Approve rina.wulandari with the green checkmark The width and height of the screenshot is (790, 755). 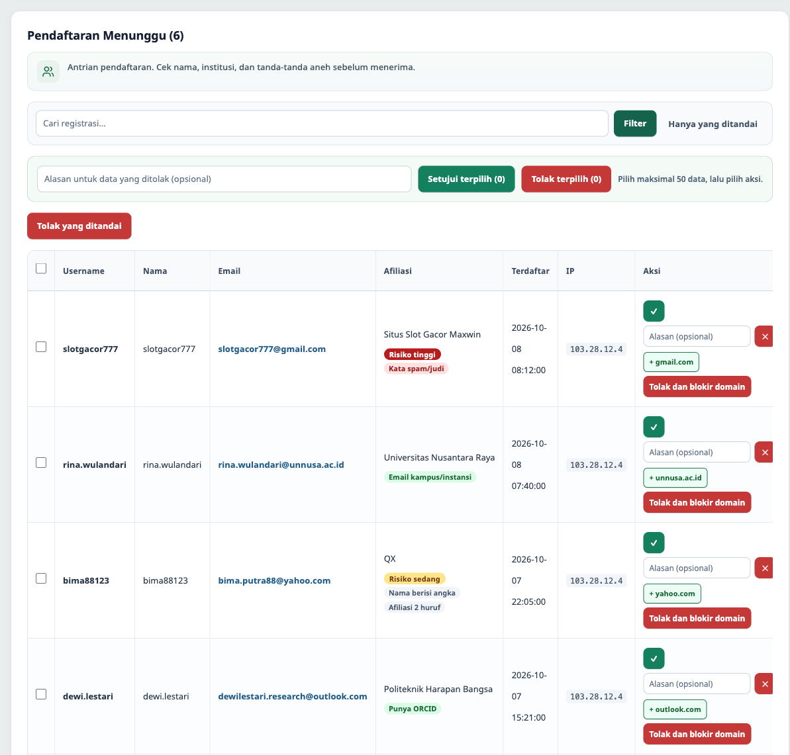(x=654, y=427)
